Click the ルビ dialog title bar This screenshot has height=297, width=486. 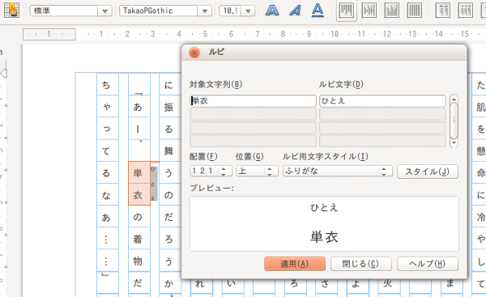click(x=324, y=53)
